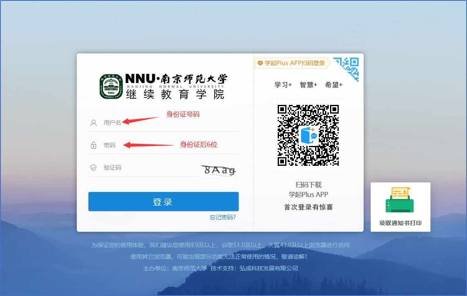Viewport: 467px width, 296px height.
Task: Open 录取通知书打印 admission notice printing
Action: click(400, 207)
